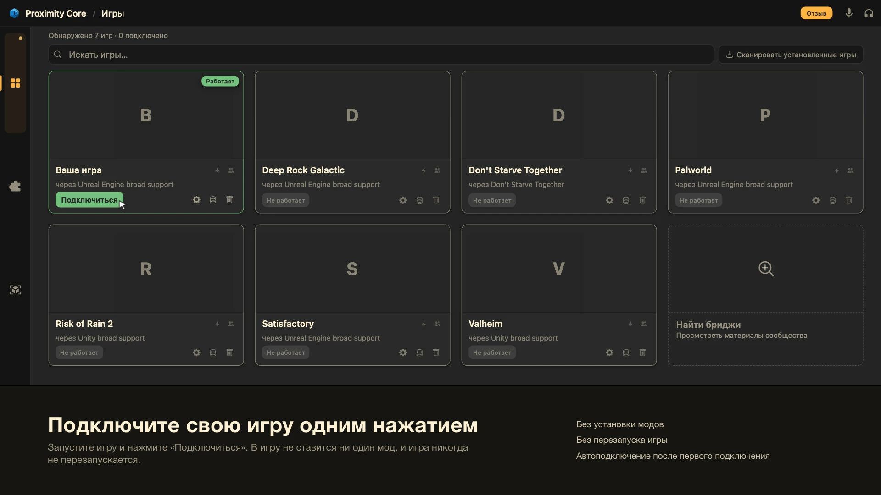
Task: Click the green Подключиться button
Action: pos(89,200)
